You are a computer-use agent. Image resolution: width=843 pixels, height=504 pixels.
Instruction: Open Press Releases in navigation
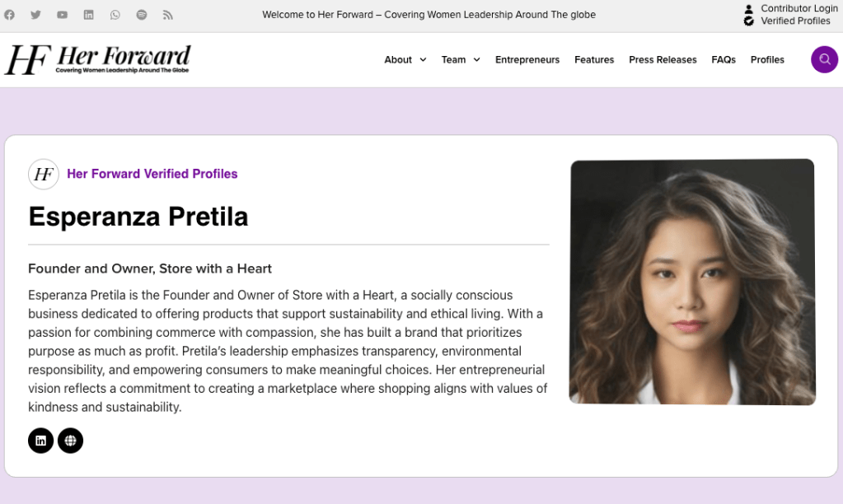(663, 59)
